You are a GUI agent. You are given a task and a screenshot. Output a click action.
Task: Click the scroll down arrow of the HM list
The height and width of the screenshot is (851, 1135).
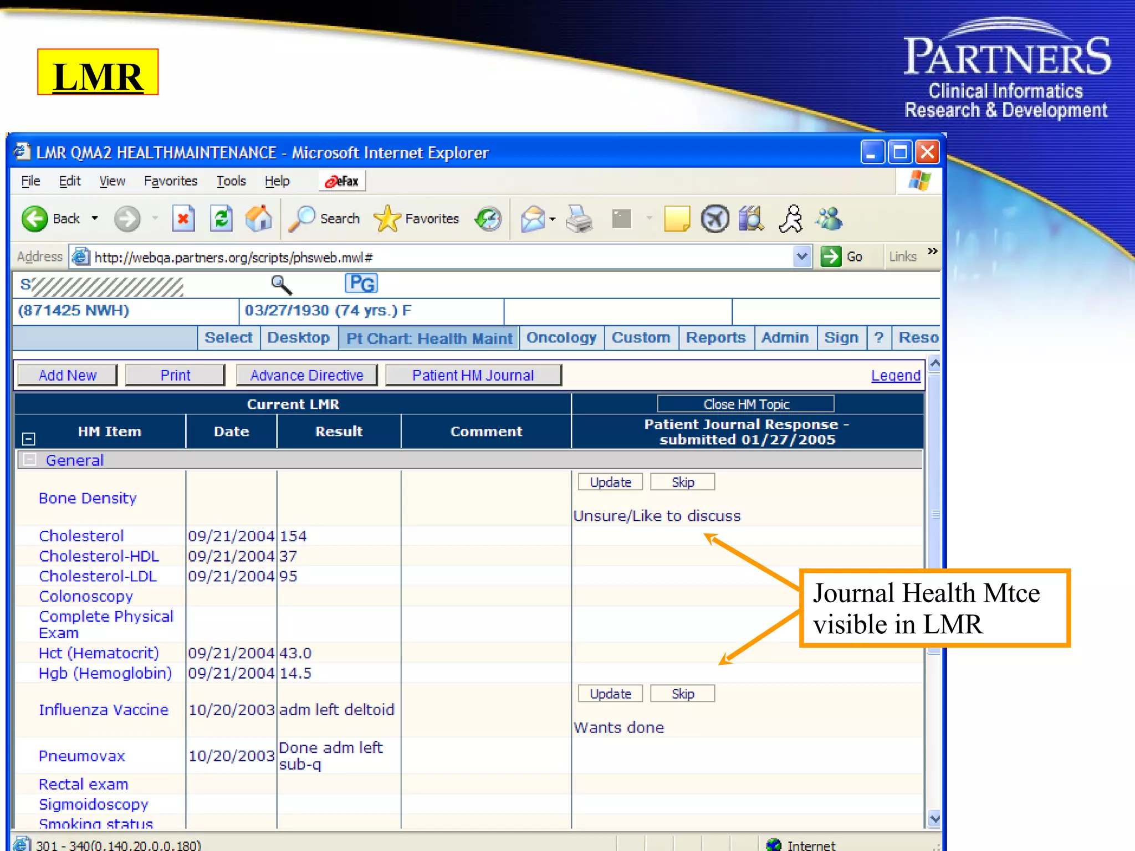click(x=934, y=818)
